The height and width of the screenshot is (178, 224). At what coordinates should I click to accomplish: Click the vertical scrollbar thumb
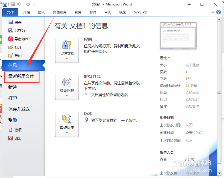click(x=219, y=92)
